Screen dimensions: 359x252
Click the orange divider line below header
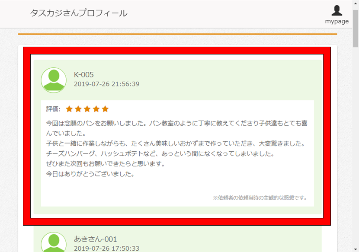[177, 34]
